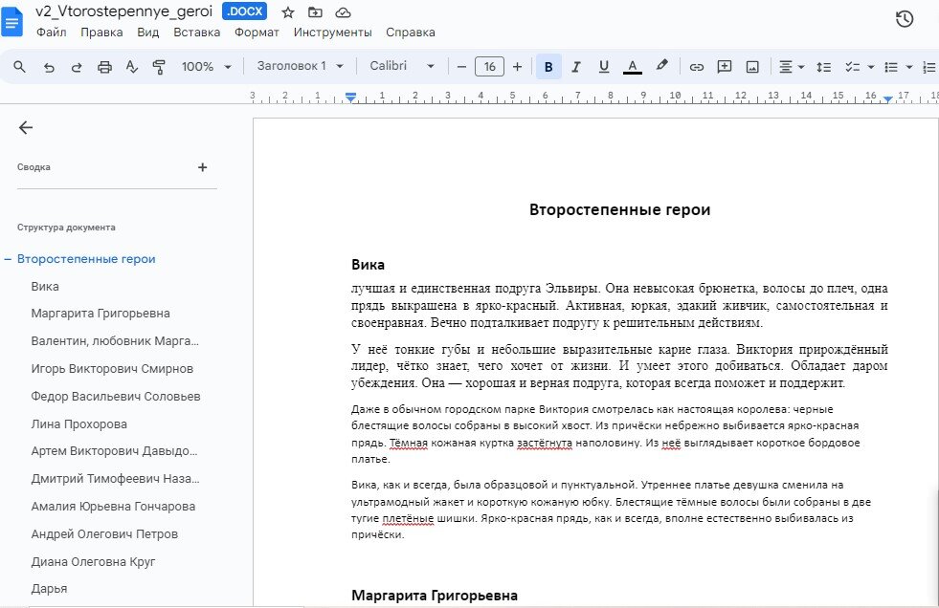Click the document title to rename
The height and width of the screenshot is (608, 939).
(x=124, y=11)
